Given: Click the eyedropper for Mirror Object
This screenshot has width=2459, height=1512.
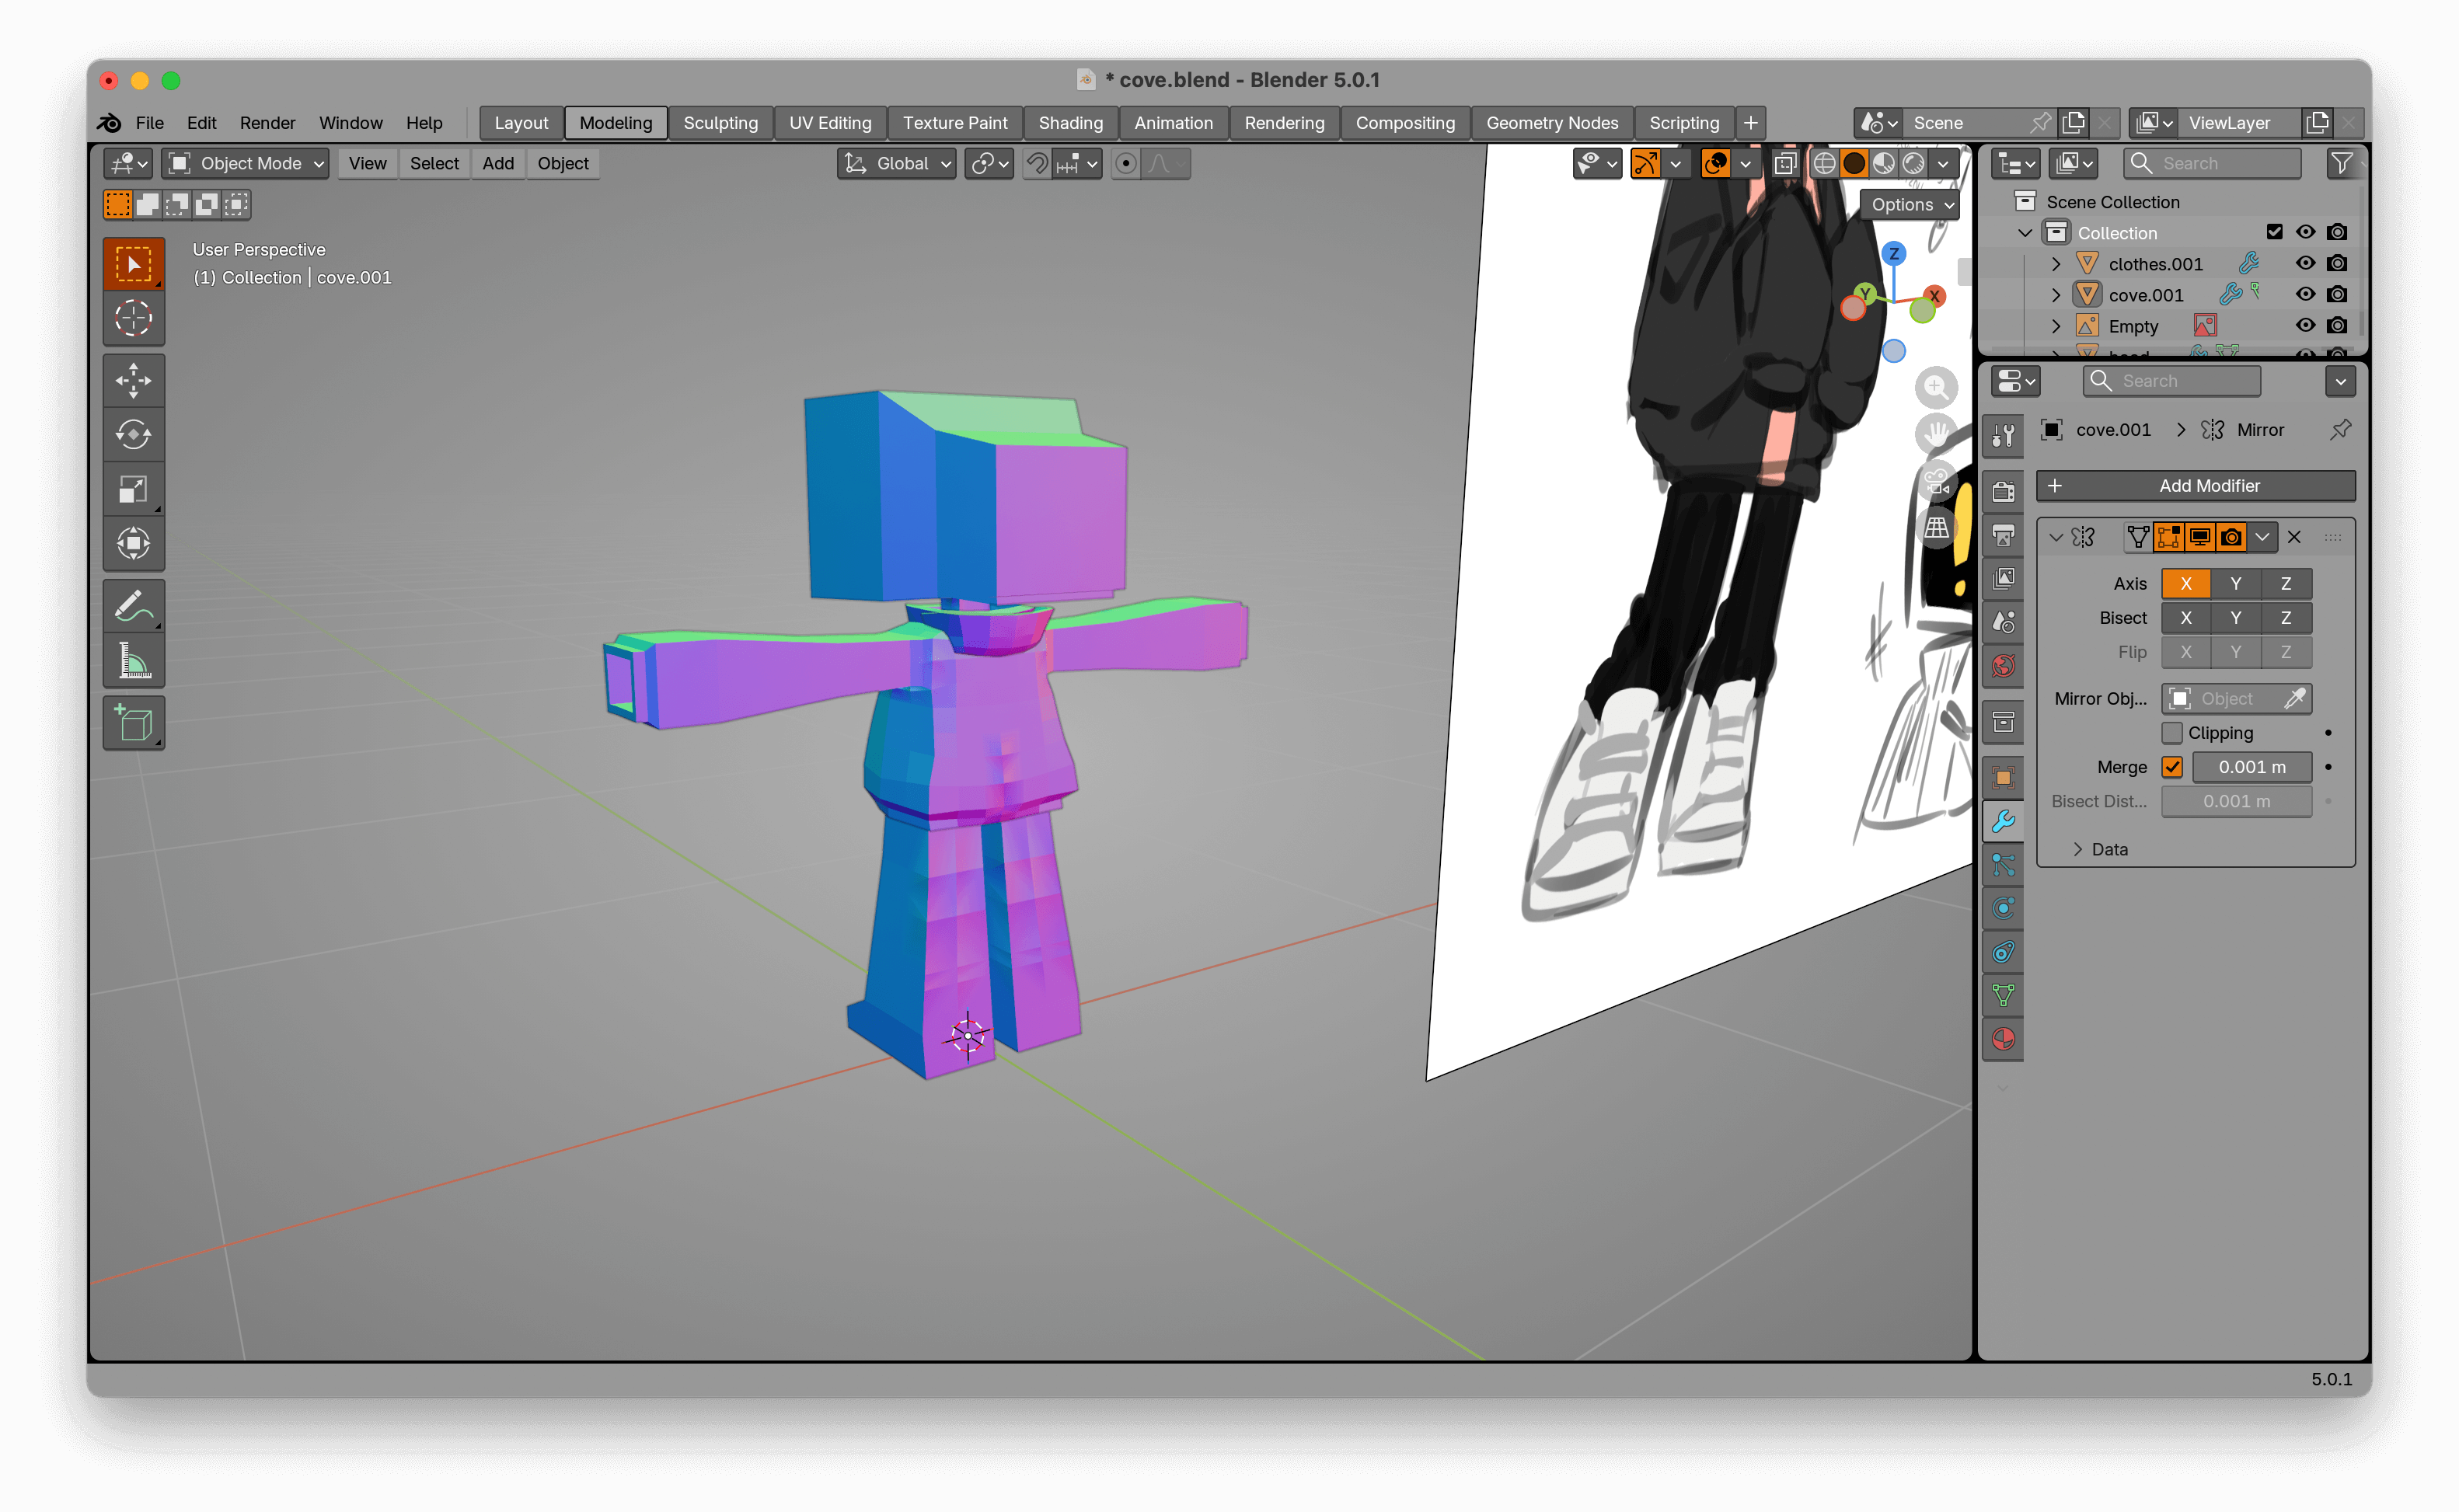Looking at the screenshot, I should [x=2294, y=698].
